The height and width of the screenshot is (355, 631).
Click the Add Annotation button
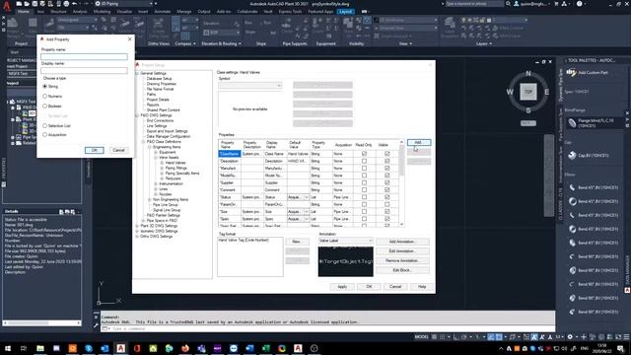402,242
